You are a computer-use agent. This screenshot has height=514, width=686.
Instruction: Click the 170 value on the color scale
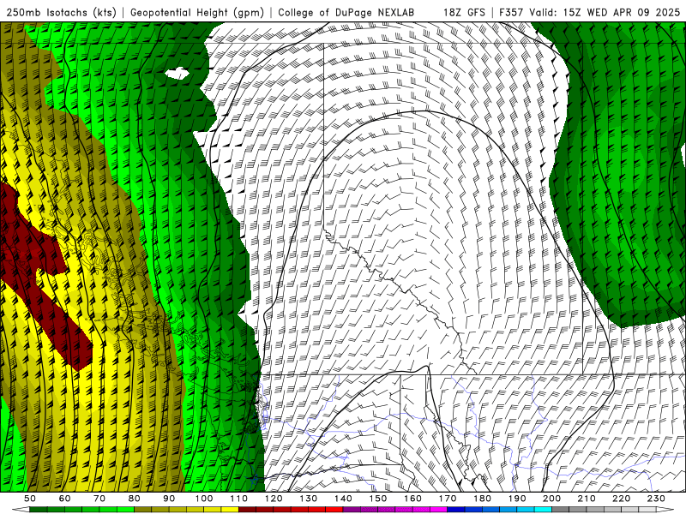tap(448, 499)
